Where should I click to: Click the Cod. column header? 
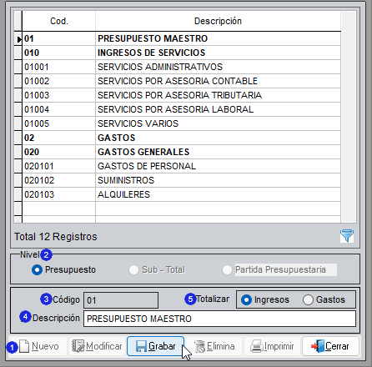tap(59, 21)
